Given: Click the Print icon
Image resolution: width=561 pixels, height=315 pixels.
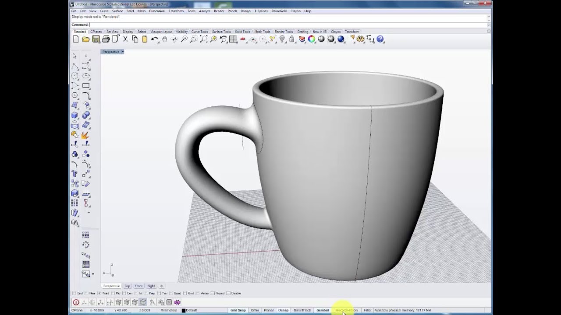Looking at the screenshot, I should pos(106,39).
